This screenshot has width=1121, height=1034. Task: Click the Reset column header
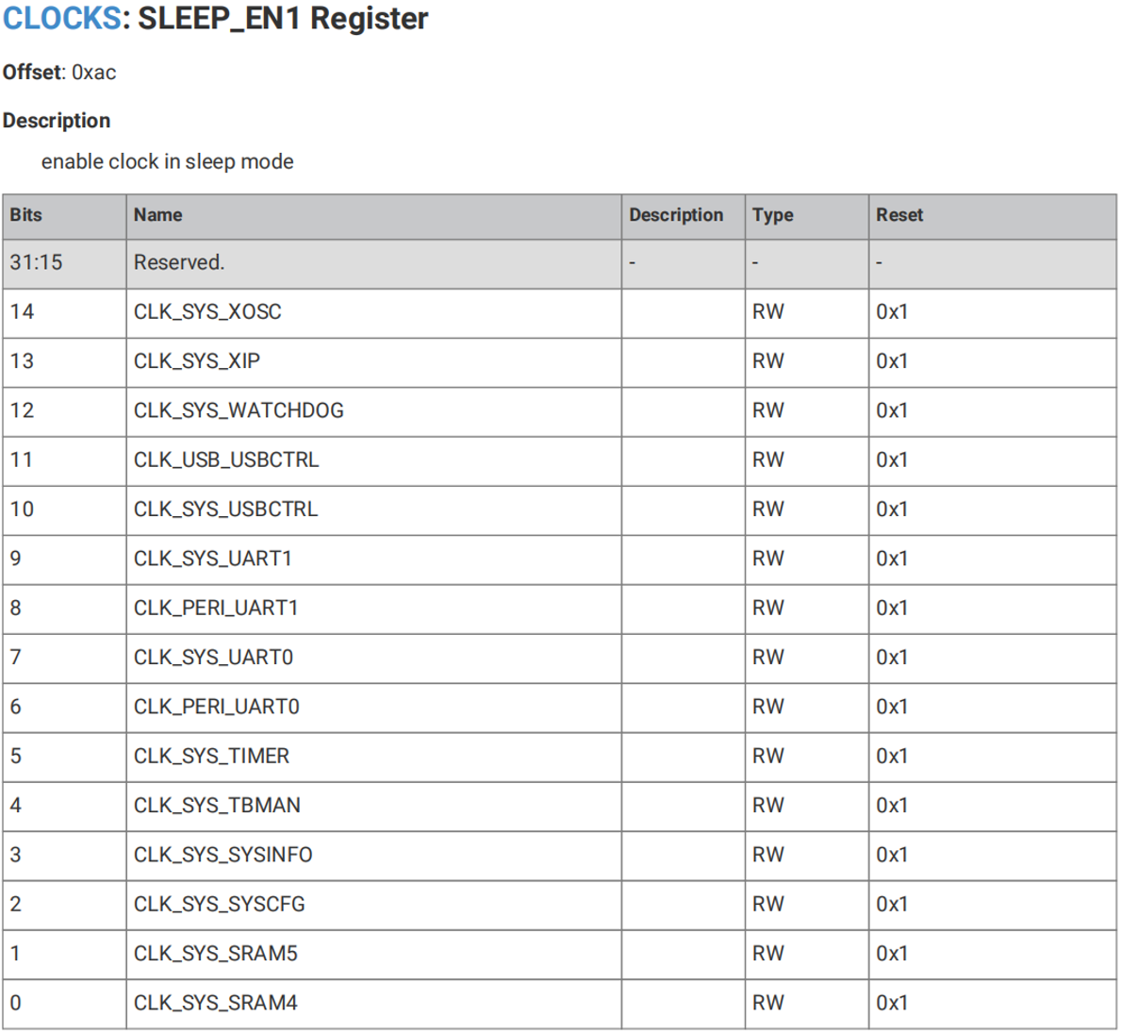[899, 215]
